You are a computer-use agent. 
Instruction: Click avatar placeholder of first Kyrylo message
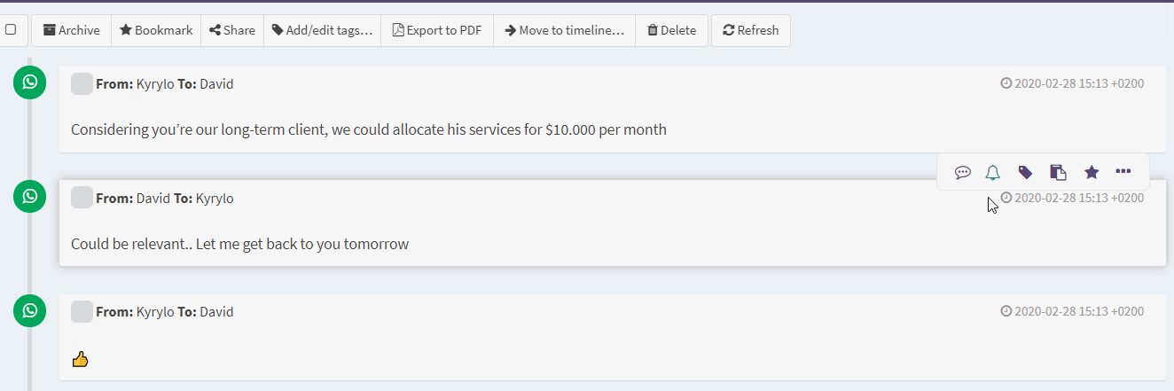point(82,84)
